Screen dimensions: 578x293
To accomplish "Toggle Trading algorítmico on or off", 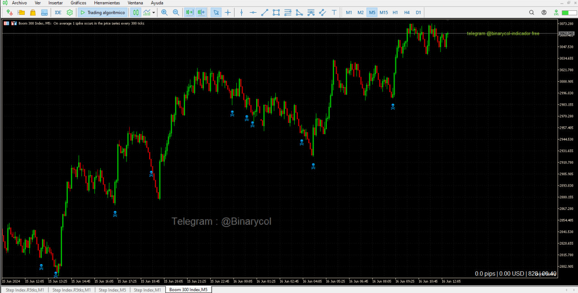I will click(103, 13).
